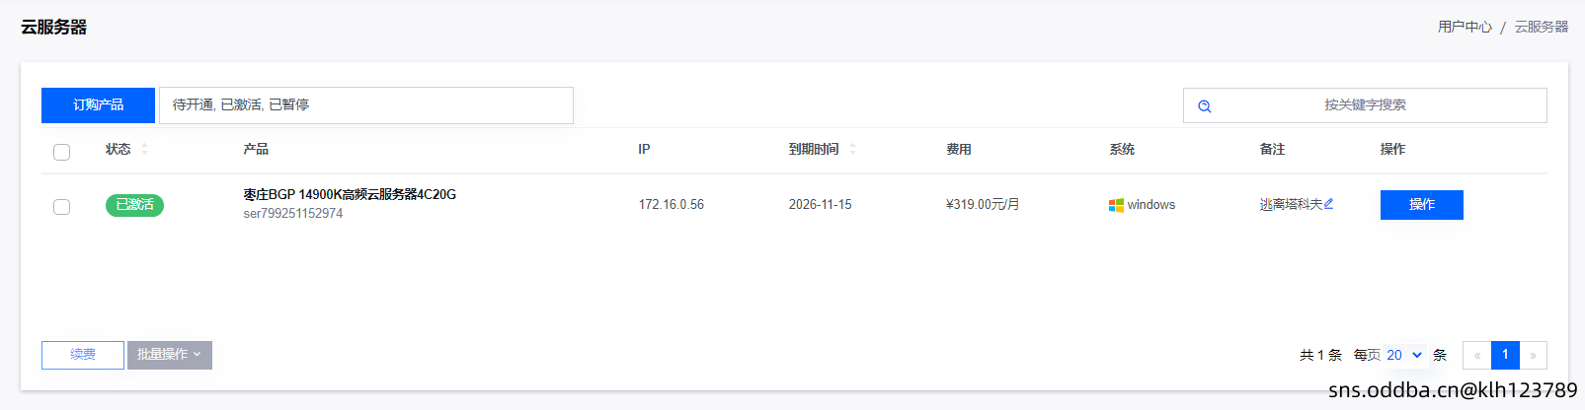1585x410 pixels.
Task: Toggle the select-all header checkbox
Action: (x=61, y=152)
